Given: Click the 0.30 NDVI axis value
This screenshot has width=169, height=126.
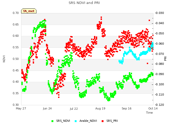Looking at the screenshot, I should coord(16,105).
